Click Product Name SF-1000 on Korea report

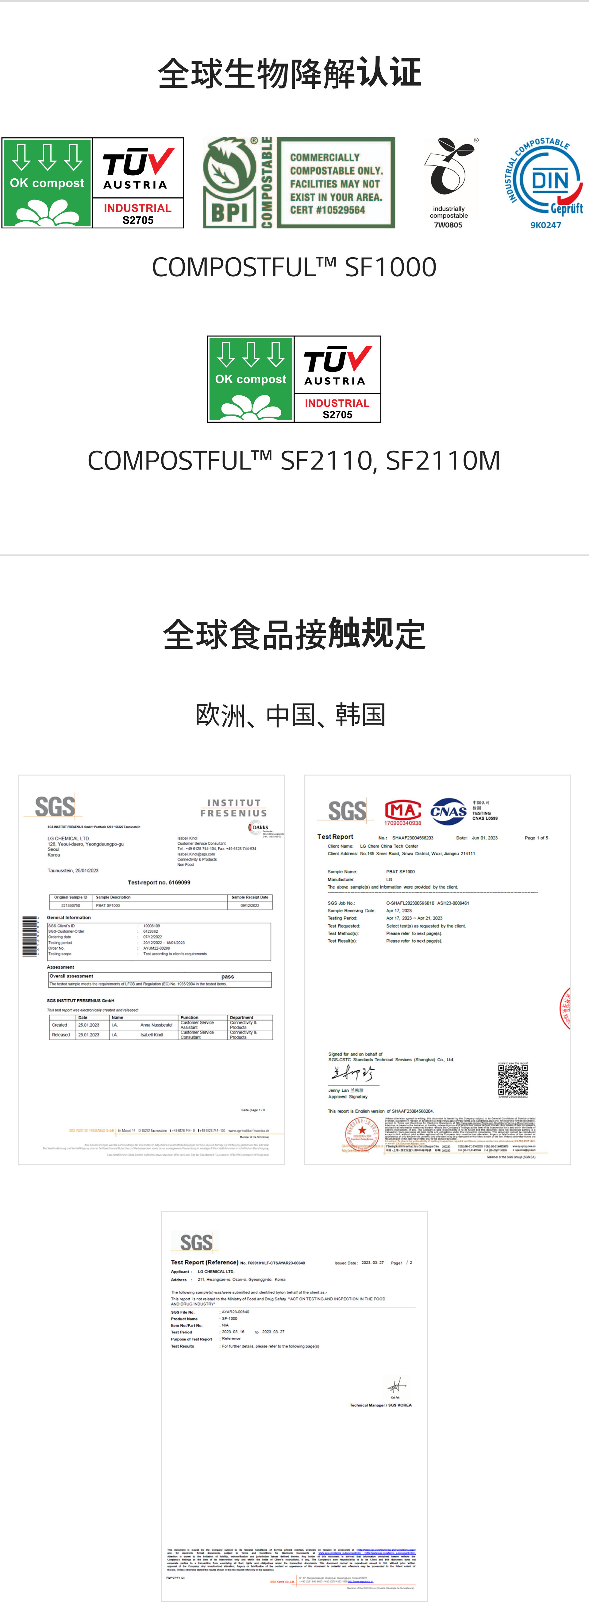point(204,1318)
